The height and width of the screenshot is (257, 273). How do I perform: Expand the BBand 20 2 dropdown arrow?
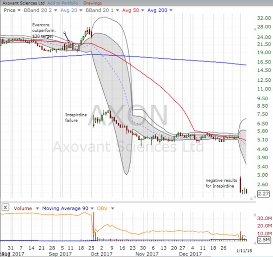pyautogui.click(x=56, y=10)
